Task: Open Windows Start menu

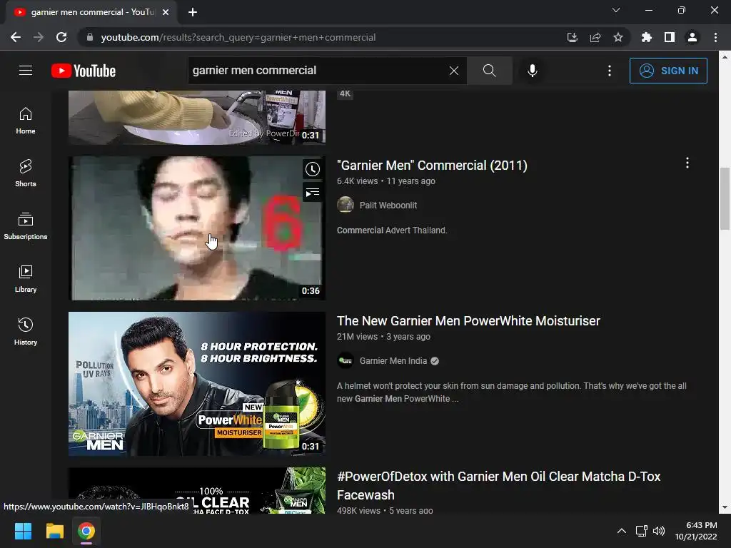Action: (x=23, y=531)
